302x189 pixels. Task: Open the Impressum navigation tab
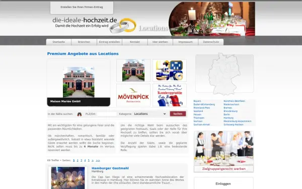click(185, 42)
